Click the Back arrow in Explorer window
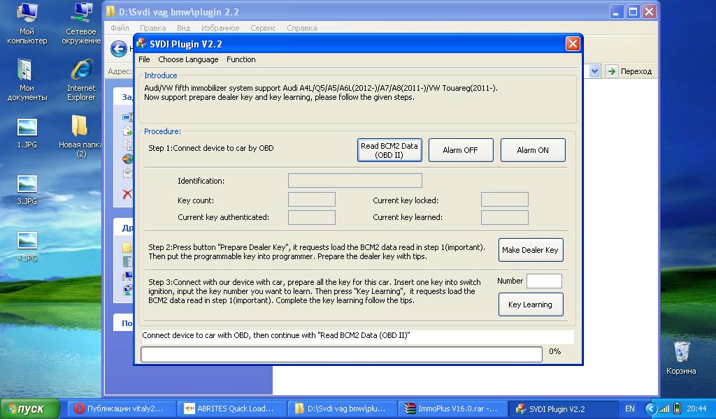Viewport: 716px width, 419px height. pyautogui.click(x=119, y=49)
